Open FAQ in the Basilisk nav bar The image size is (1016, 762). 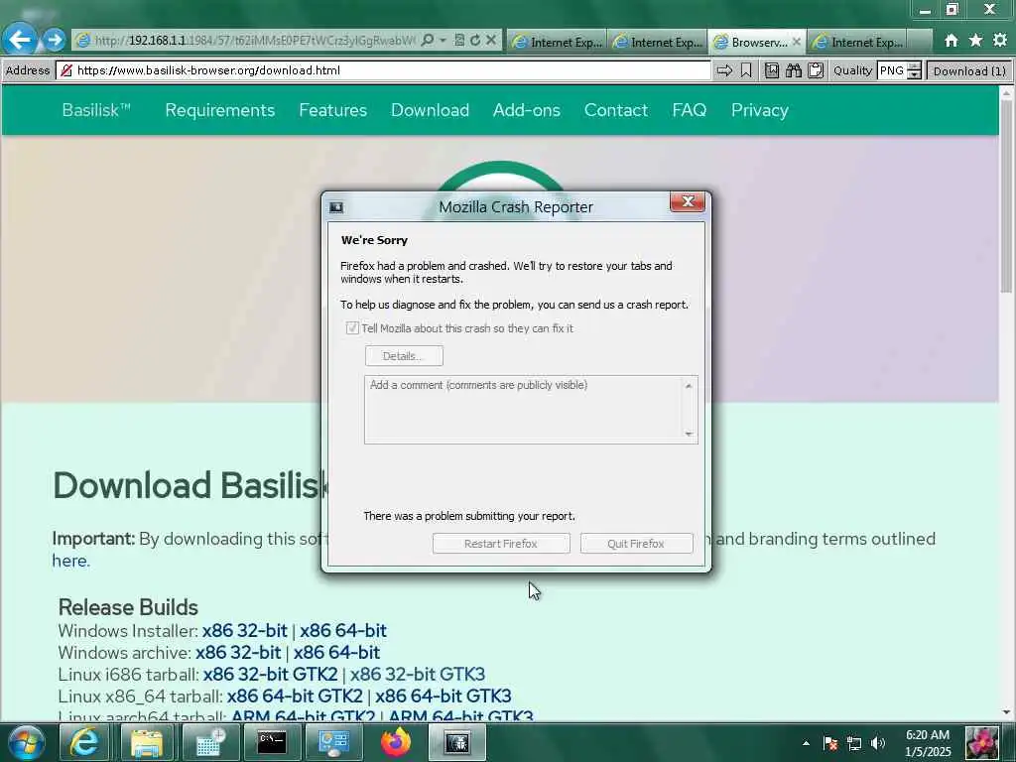pyautogui.click(x=690, y=110)
